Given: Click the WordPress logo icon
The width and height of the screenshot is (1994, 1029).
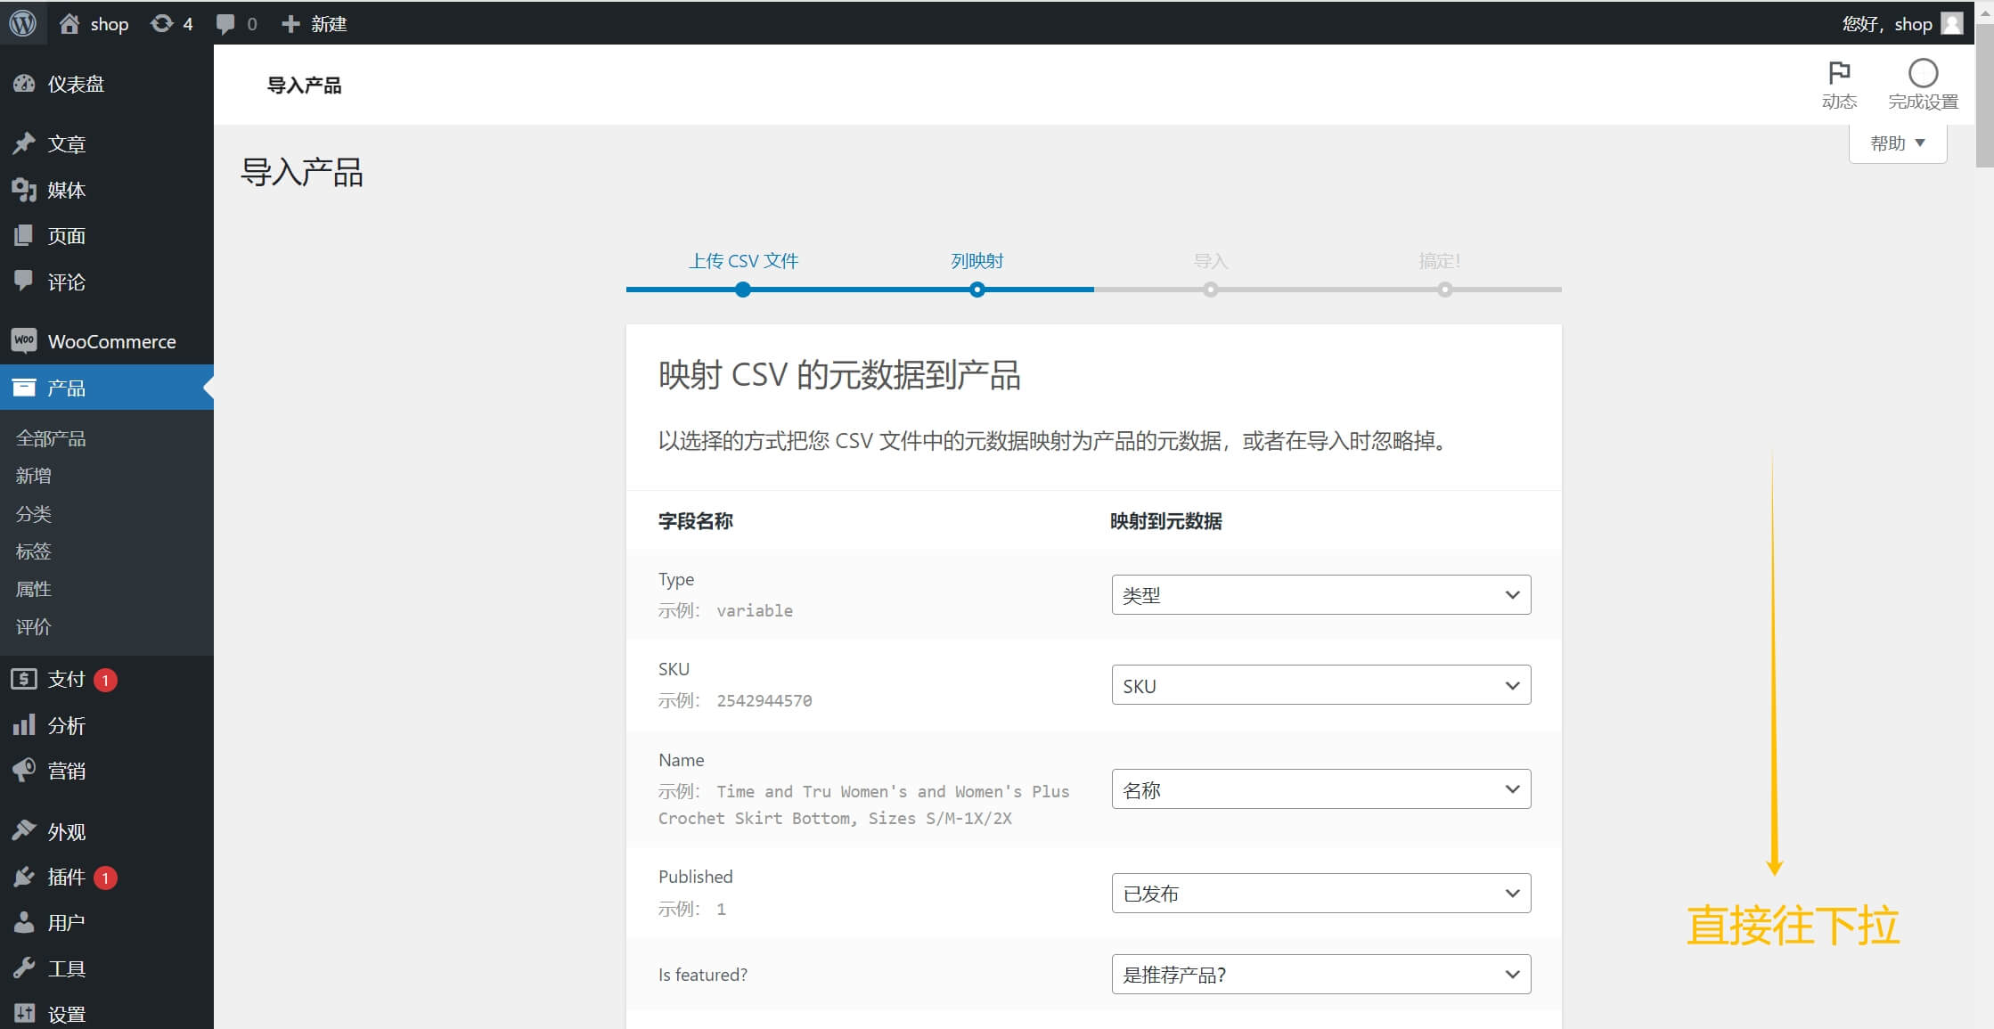Looking at the screenshot, I should point(23,23).
